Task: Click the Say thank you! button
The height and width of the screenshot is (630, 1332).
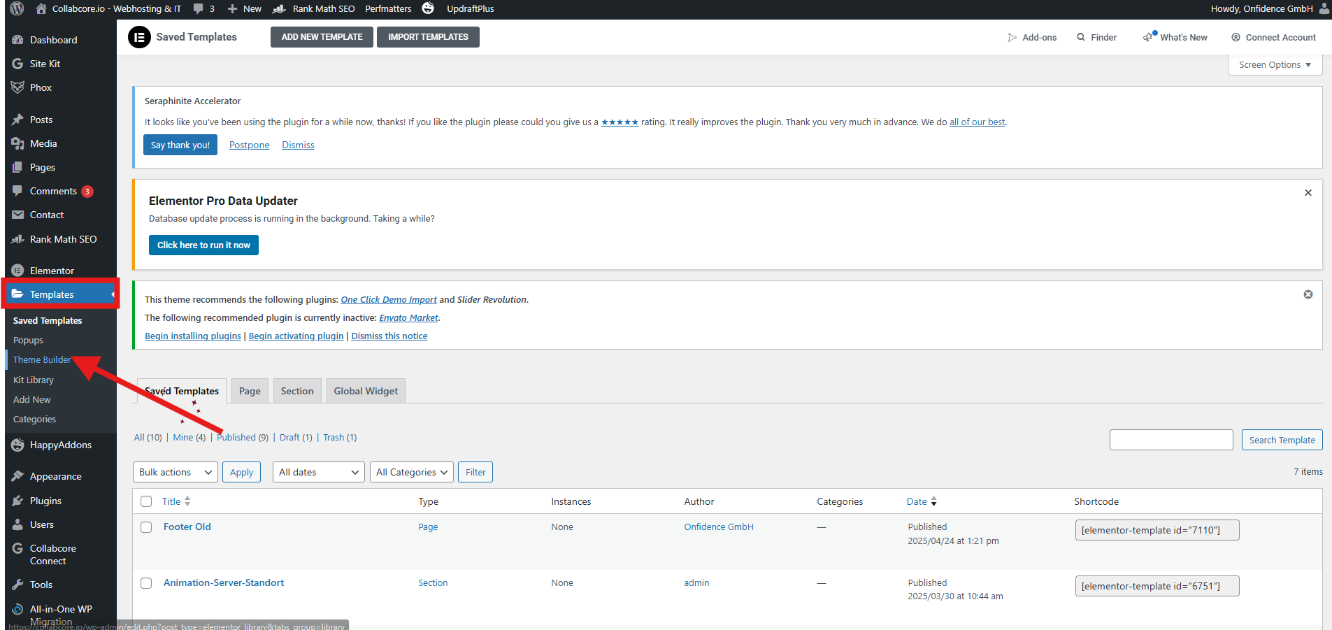Action: coord(180,145)
